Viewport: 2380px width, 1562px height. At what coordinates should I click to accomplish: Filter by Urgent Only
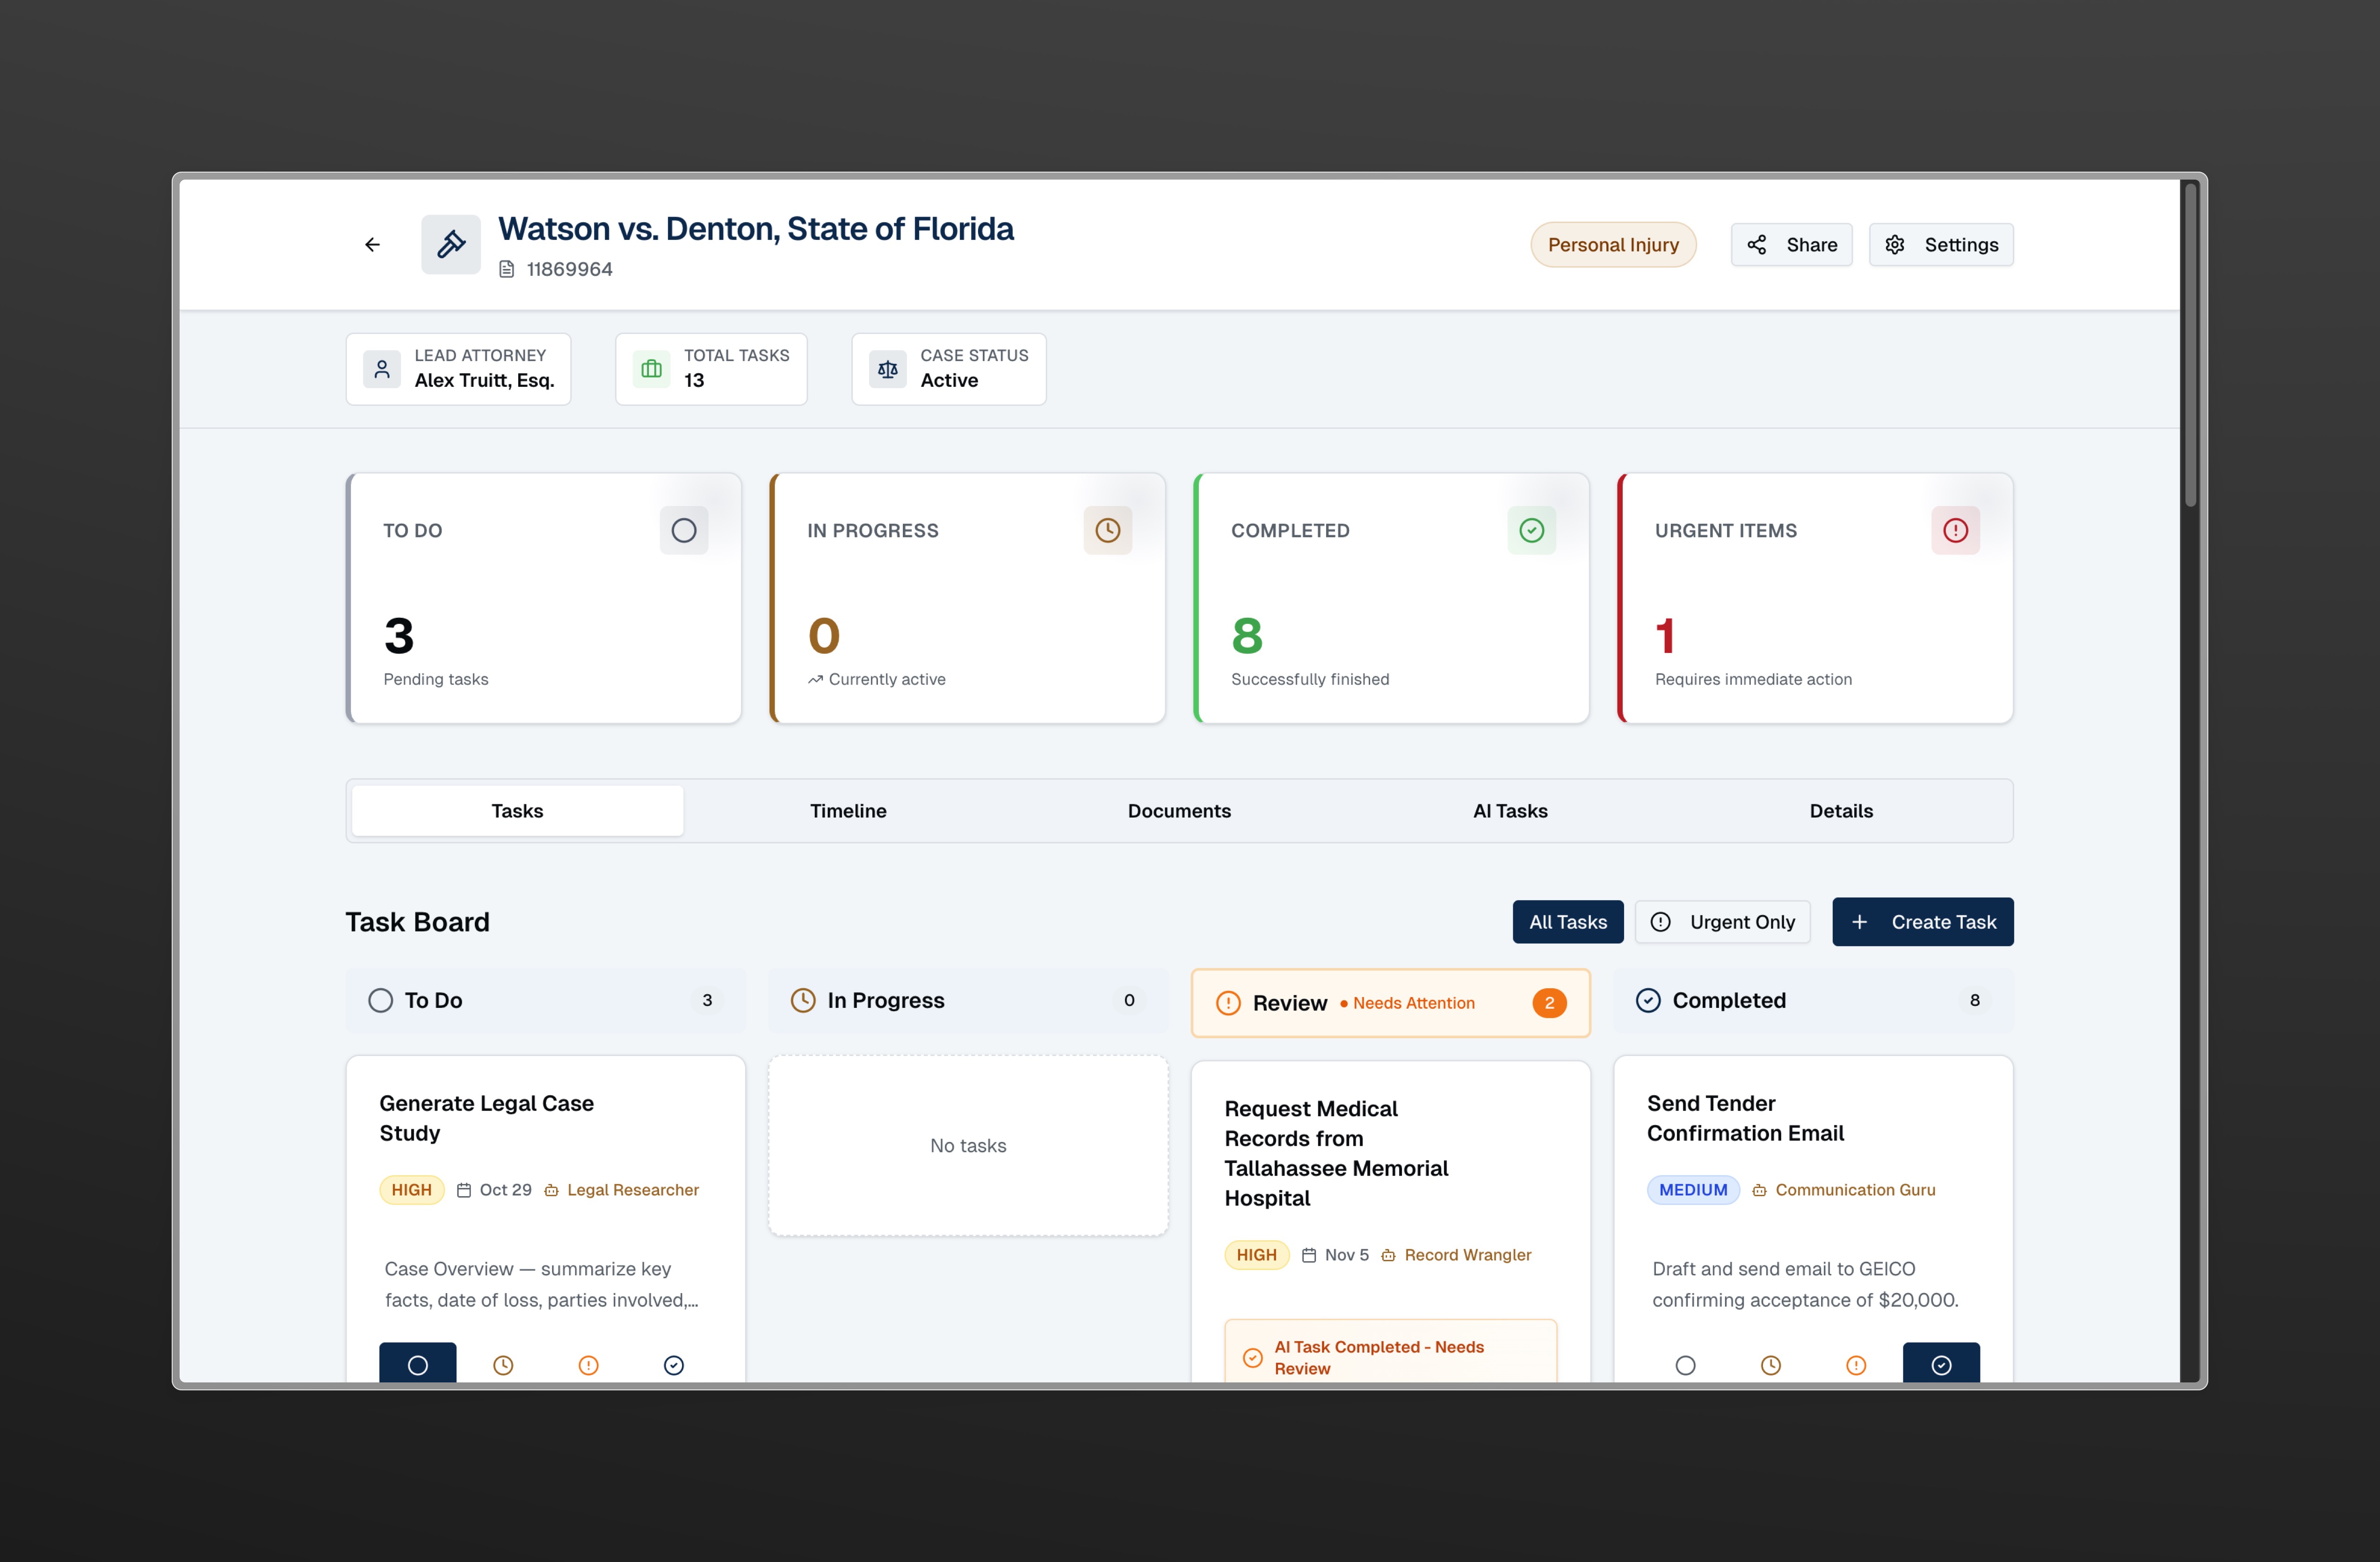point(1722,922)
